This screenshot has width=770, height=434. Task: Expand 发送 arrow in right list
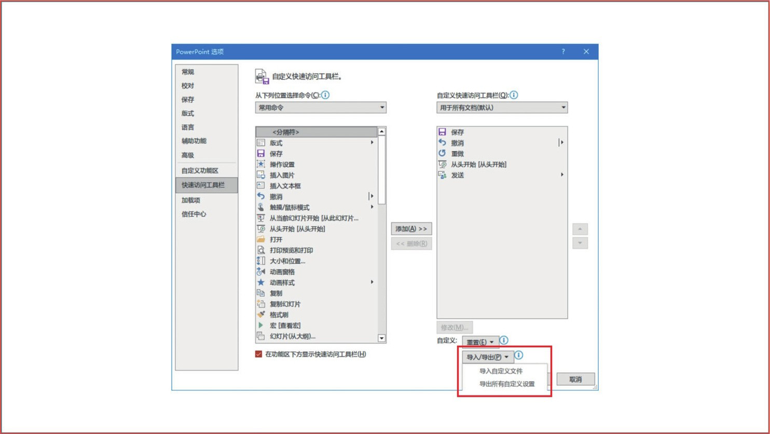[562, 175]
